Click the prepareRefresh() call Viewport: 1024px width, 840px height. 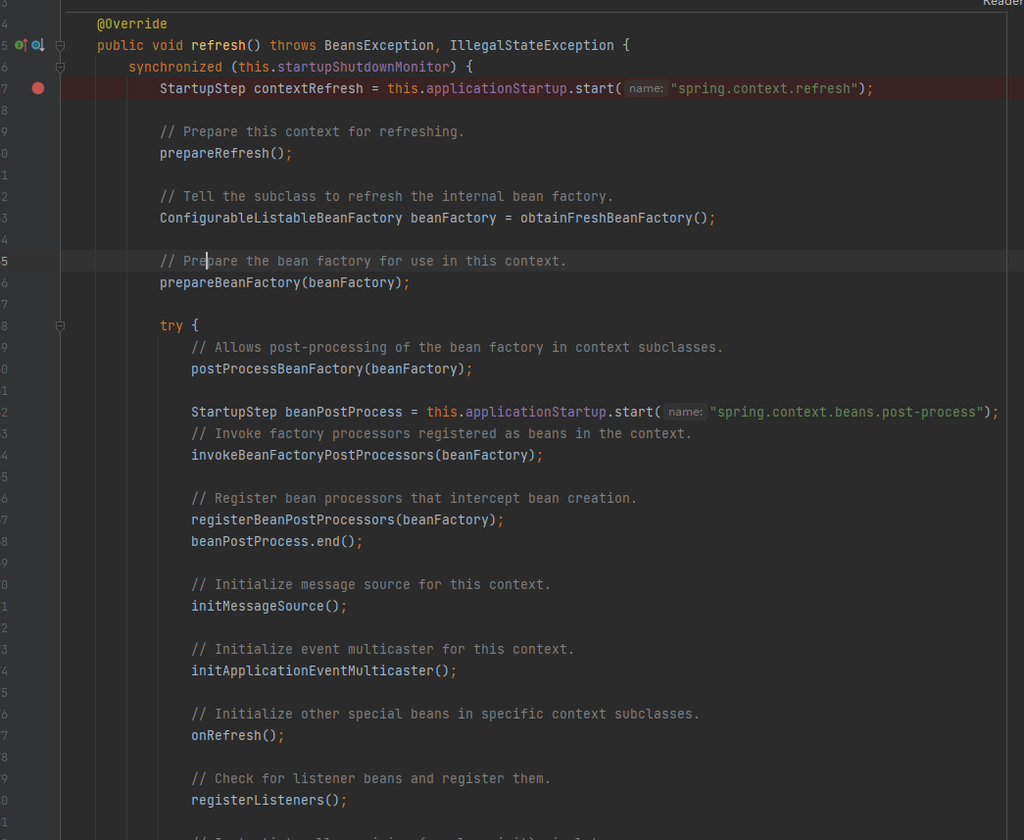[222, 154]
